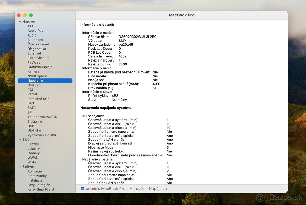
Task: Open Jazyk a región entry
Action: 39,185
